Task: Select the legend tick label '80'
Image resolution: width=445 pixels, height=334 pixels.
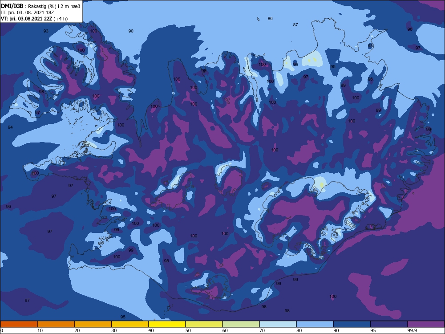Action: click(299, 330)
